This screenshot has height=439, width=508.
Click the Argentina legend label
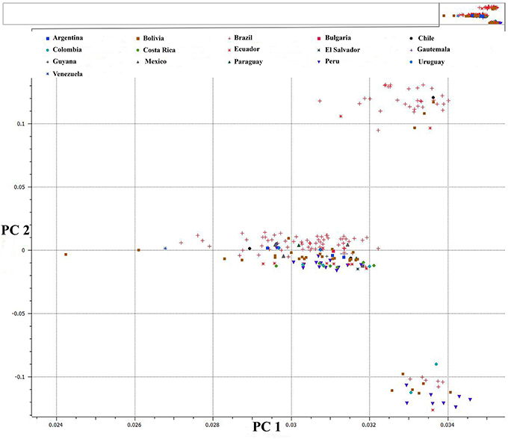[68, 38]
